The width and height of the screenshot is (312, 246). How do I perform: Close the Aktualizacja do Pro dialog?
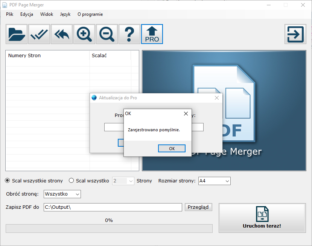tap(217, 98)
